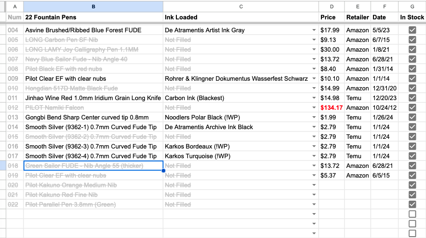Select column E header
426x238 pixels.
click(357, 6)
